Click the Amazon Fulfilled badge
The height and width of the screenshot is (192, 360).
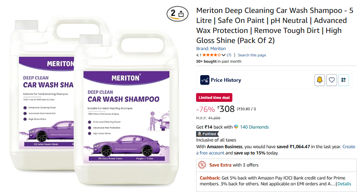(207, 134)
